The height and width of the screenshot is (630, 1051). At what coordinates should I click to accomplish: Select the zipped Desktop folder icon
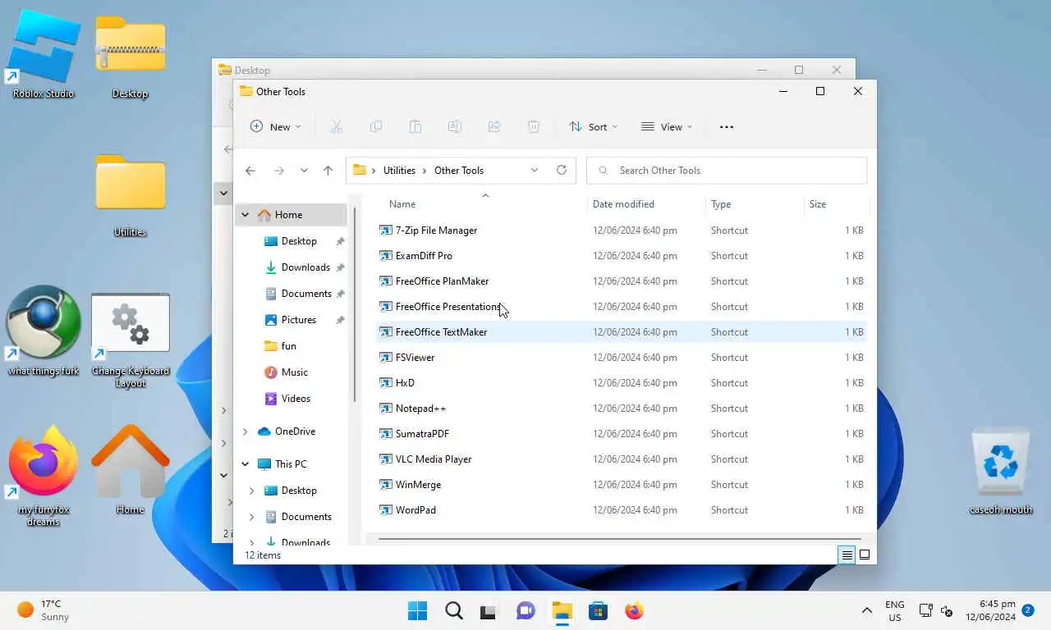130,56
